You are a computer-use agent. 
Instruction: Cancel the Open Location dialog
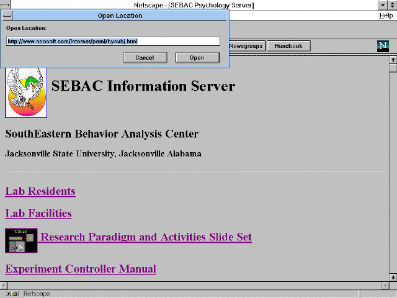pos(145,58)
